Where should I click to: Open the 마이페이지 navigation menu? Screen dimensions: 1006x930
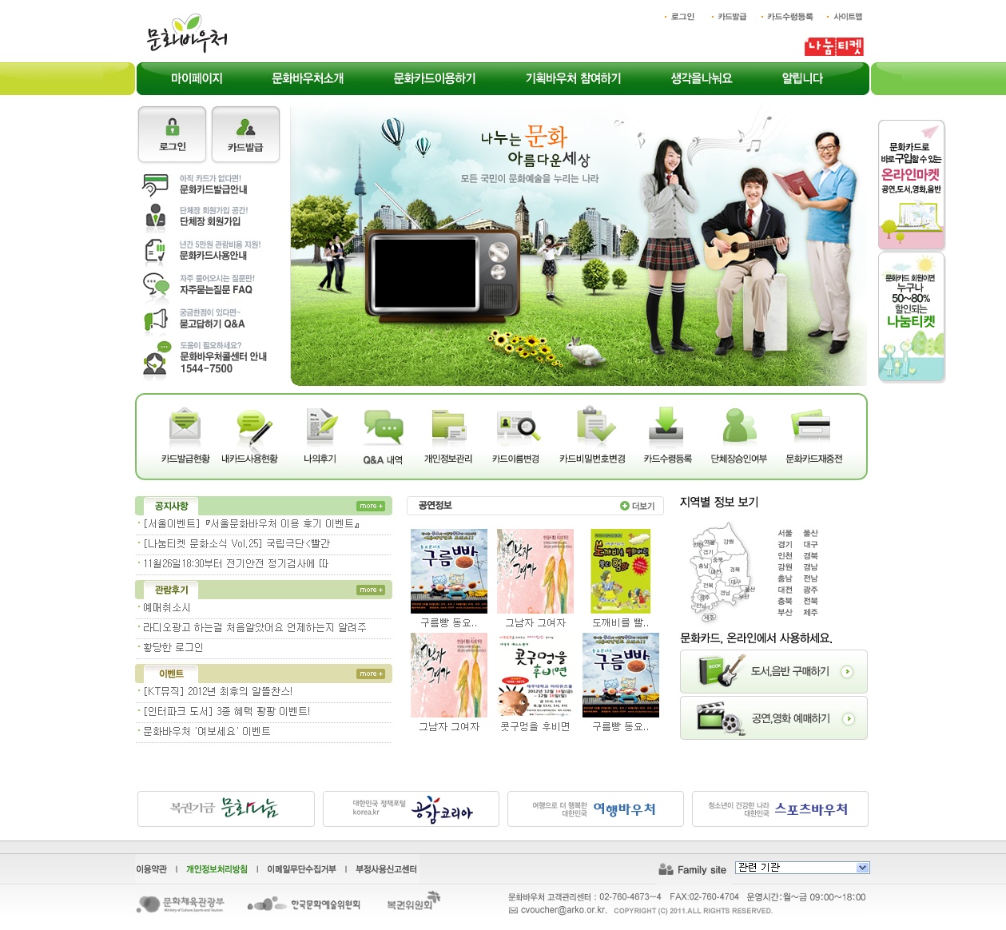196,78
